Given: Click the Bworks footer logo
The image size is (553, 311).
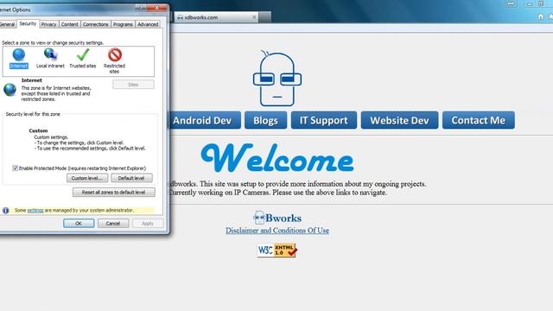Looking at the screenshot, I should point(277,218).
